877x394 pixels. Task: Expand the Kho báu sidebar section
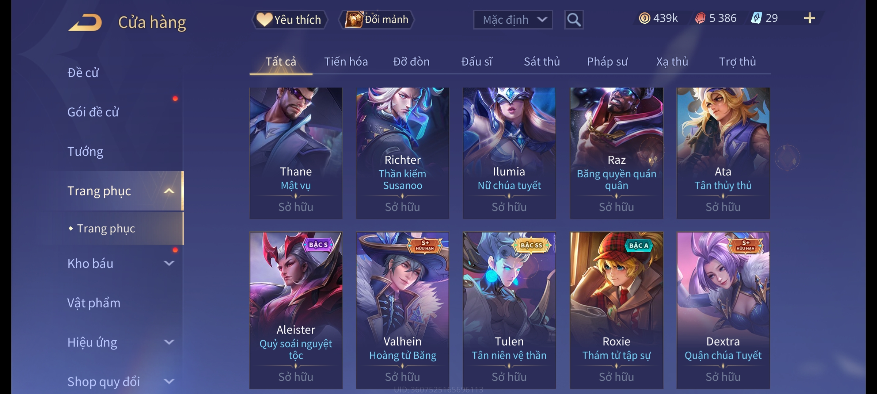169,263
